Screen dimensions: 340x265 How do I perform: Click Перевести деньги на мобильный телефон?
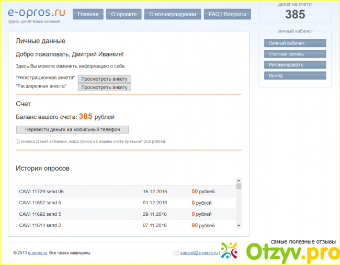[72, 129]
